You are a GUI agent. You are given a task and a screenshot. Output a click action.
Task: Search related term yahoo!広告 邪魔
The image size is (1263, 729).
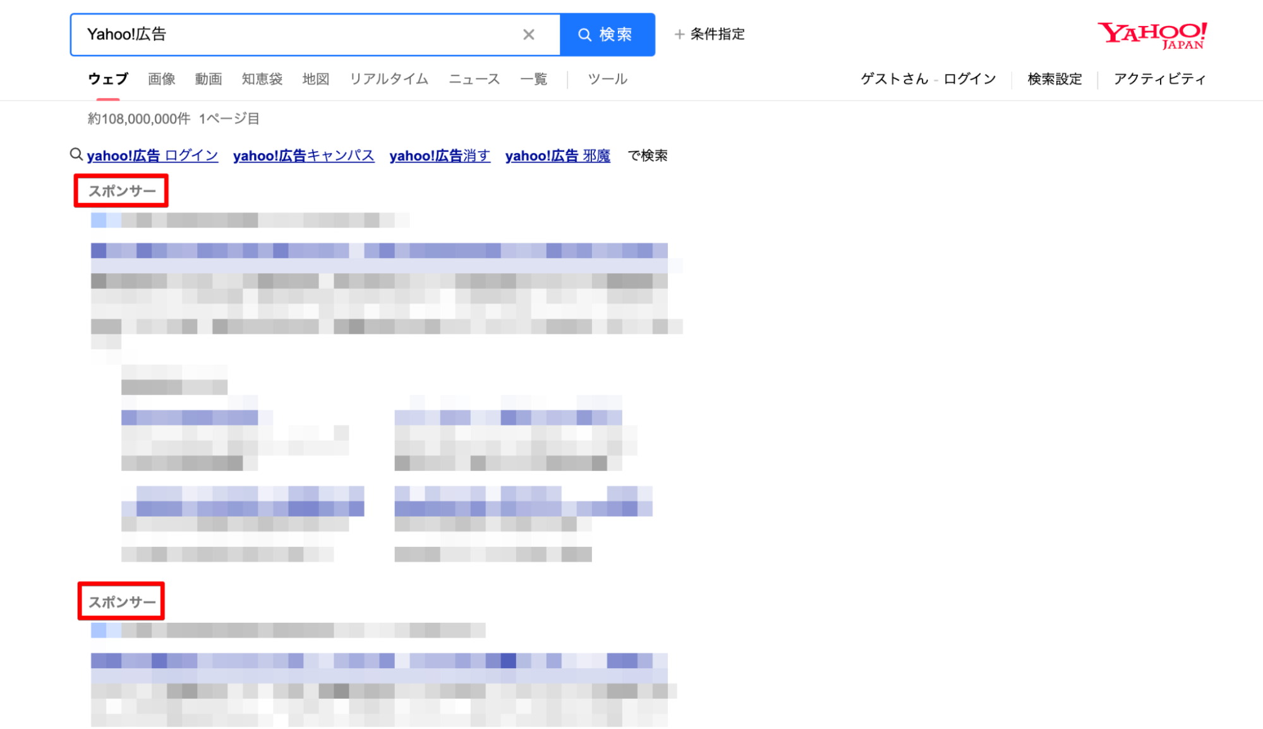(x=558, y=156)
